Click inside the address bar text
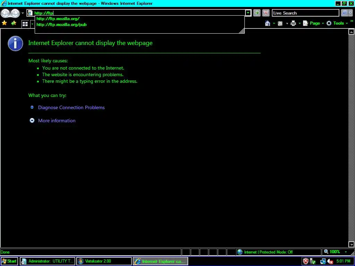The height and width of the screenshot is (266, 355). tap(44, 13)
